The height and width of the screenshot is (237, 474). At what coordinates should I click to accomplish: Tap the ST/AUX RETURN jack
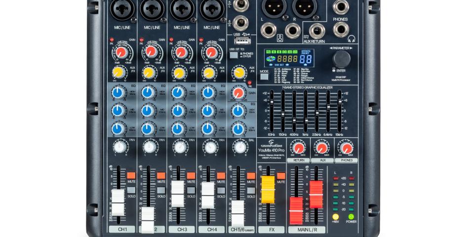click(x=317, y=31)
